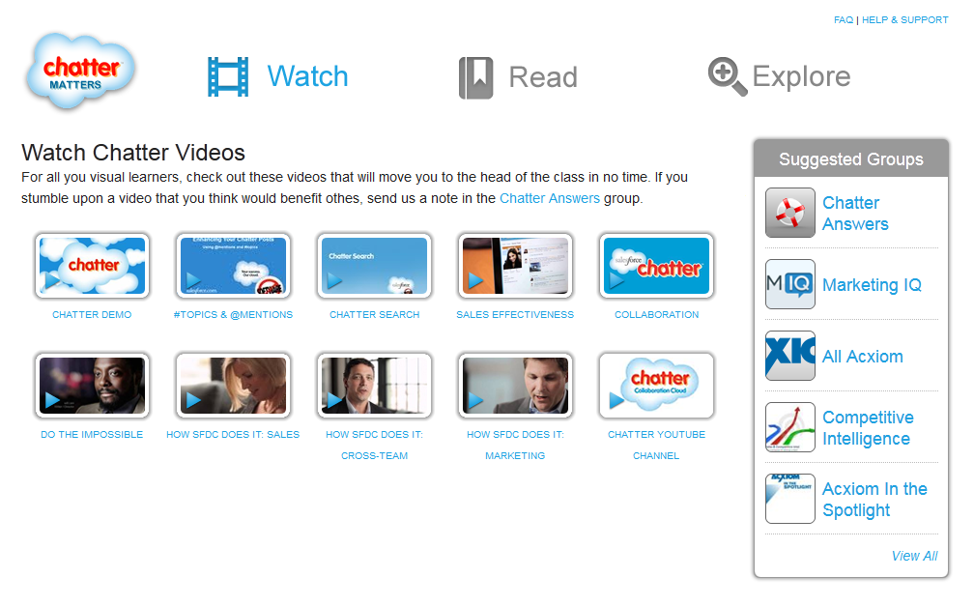Click the Marketing IQ group icon

[x=790, y=284]
